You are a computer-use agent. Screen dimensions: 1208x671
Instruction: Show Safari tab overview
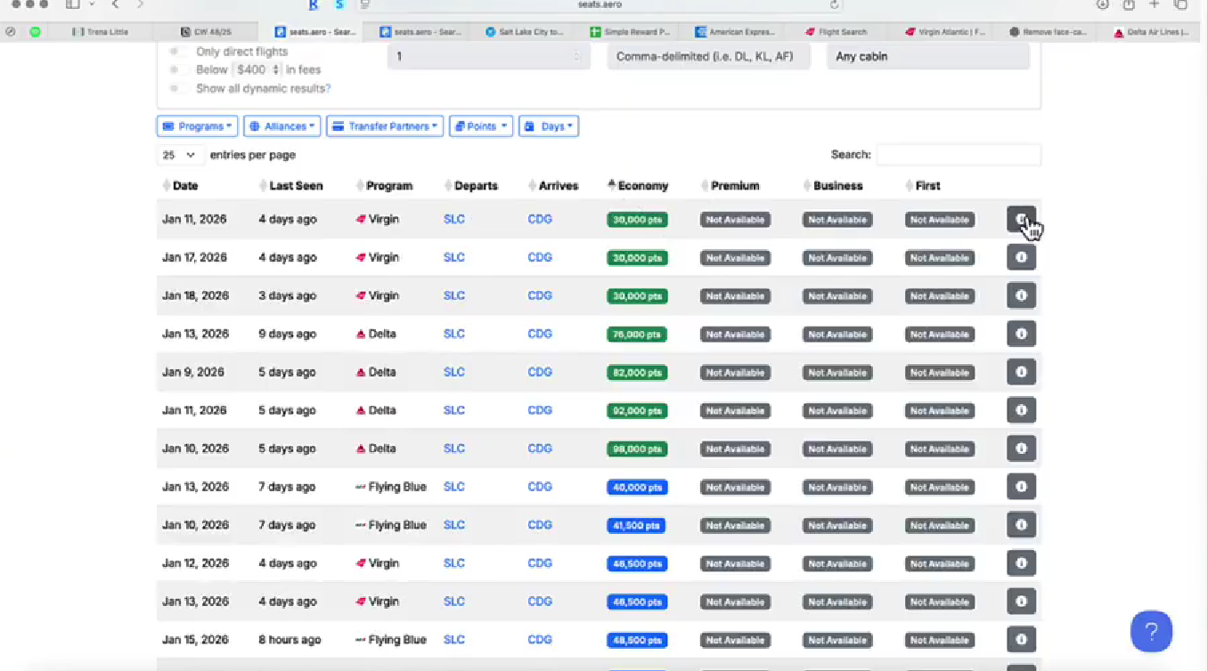click(1180, 4)
